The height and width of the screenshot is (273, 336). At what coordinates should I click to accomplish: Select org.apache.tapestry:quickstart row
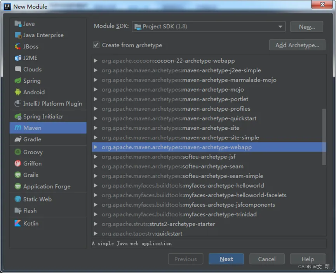click(209, 233)
